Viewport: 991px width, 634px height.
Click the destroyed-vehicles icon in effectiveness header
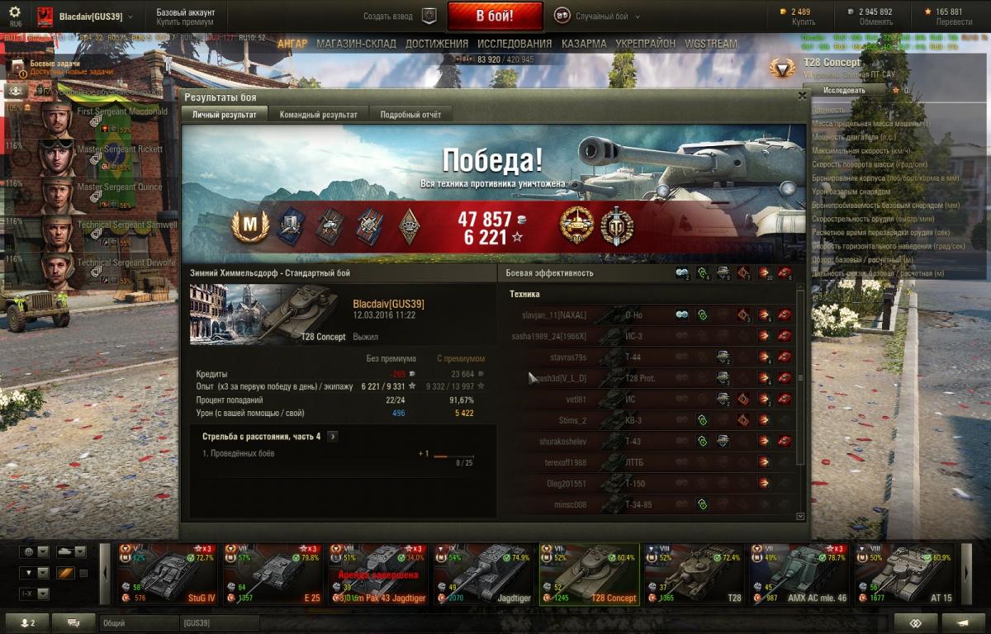(x=785, y=272)
